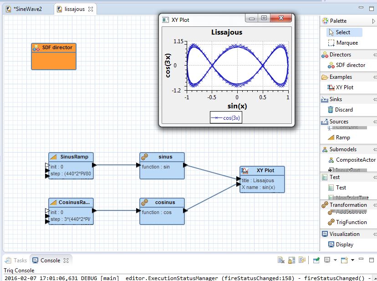Close the lissajous editor tab

pos(91,10)
